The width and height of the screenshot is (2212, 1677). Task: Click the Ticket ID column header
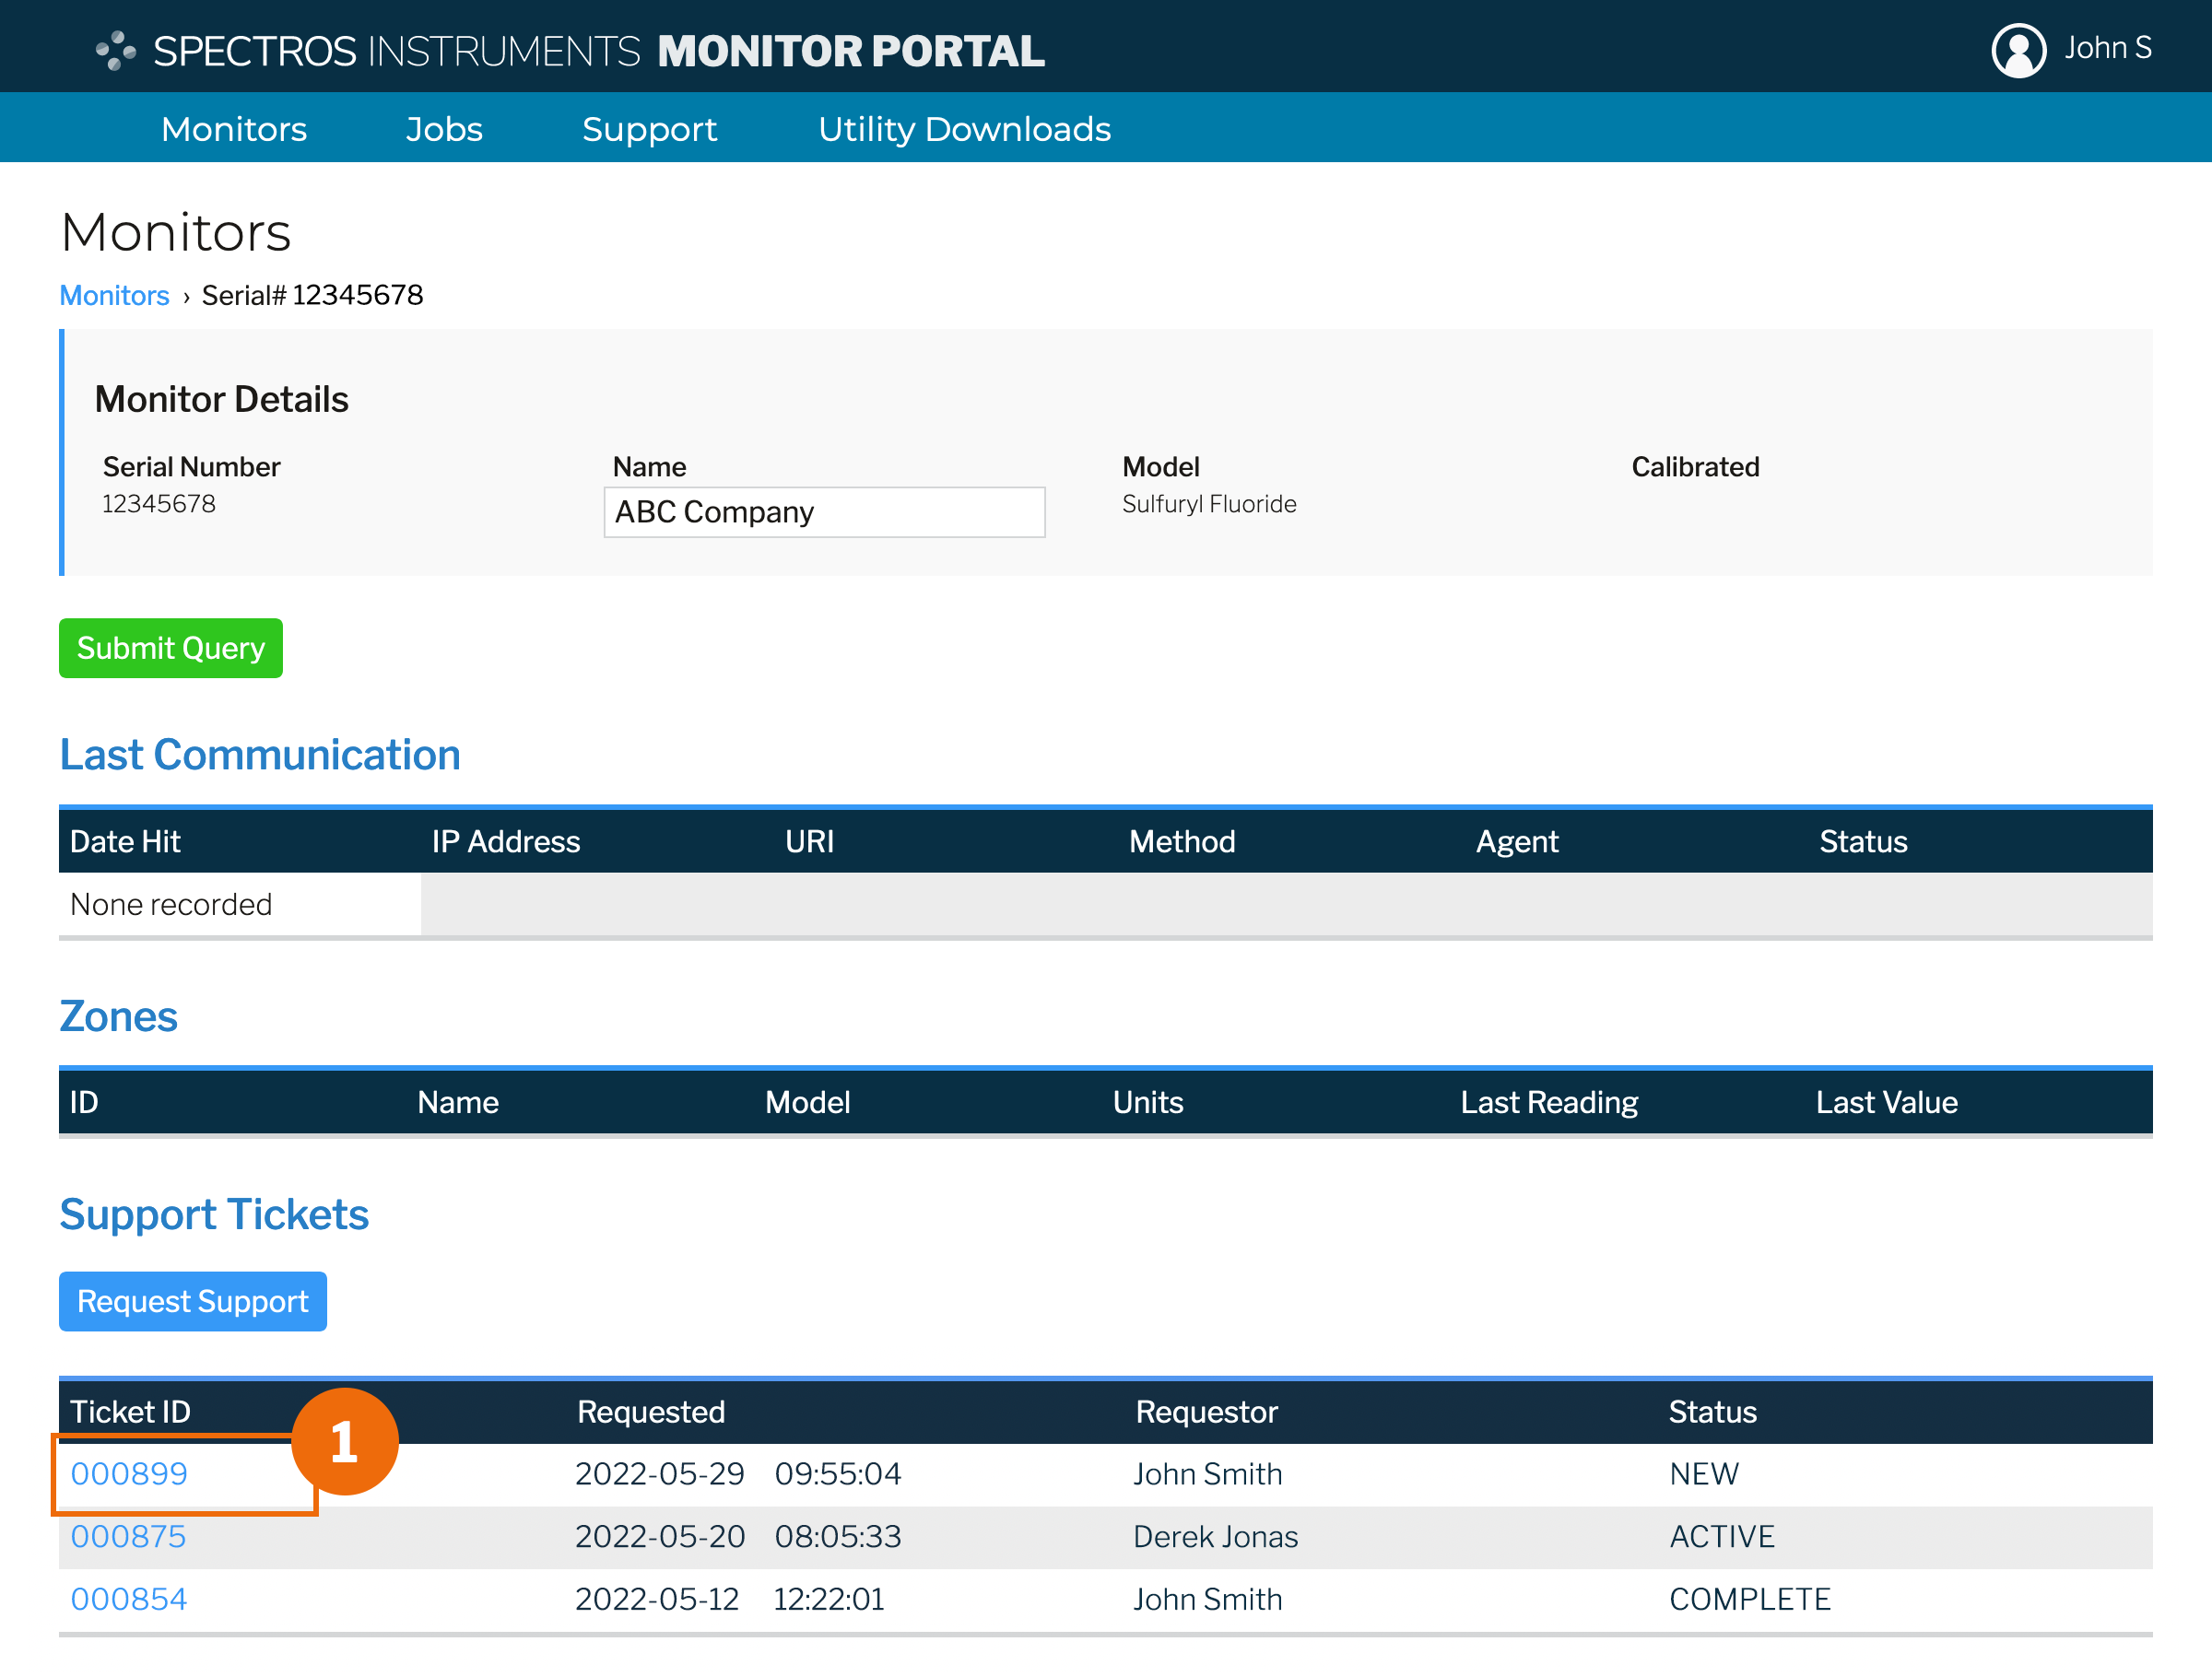130,1411
